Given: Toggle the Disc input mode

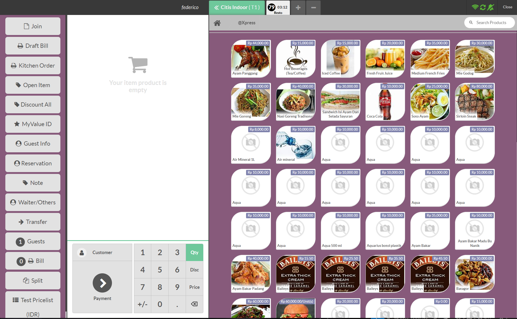Looking at the screenshot, I should coord(194,269).
